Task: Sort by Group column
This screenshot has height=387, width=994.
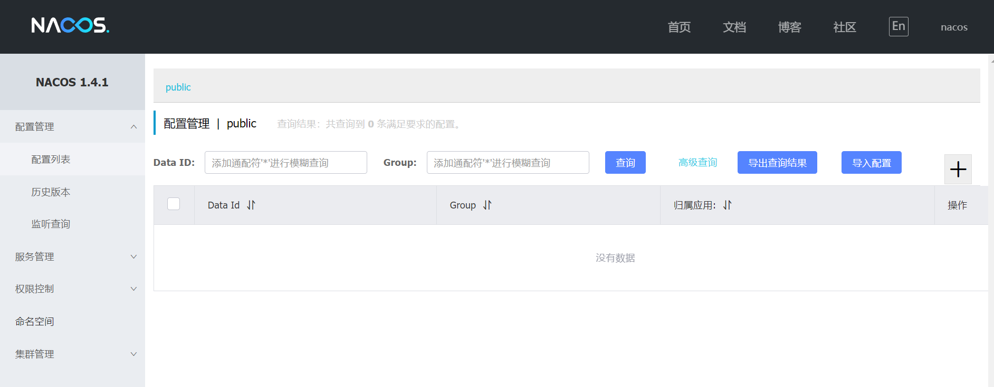Action: pos(487,205)
